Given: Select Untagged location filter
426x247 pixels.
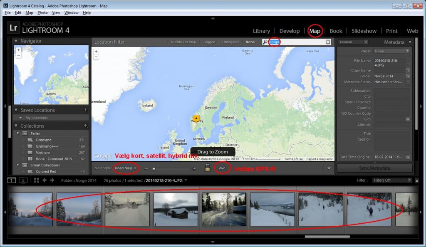Looking at the screenshot, I should pos(230,42).
